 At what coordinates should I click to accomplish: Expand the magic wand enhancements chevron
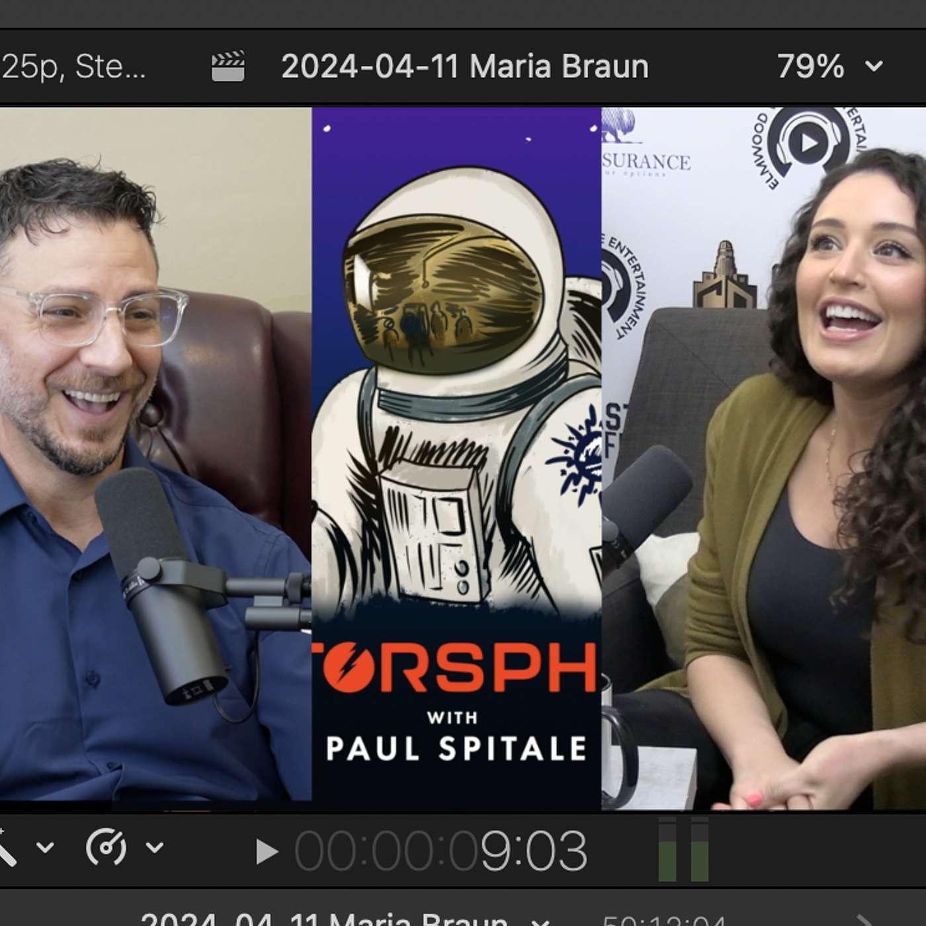tap(45, 847)
